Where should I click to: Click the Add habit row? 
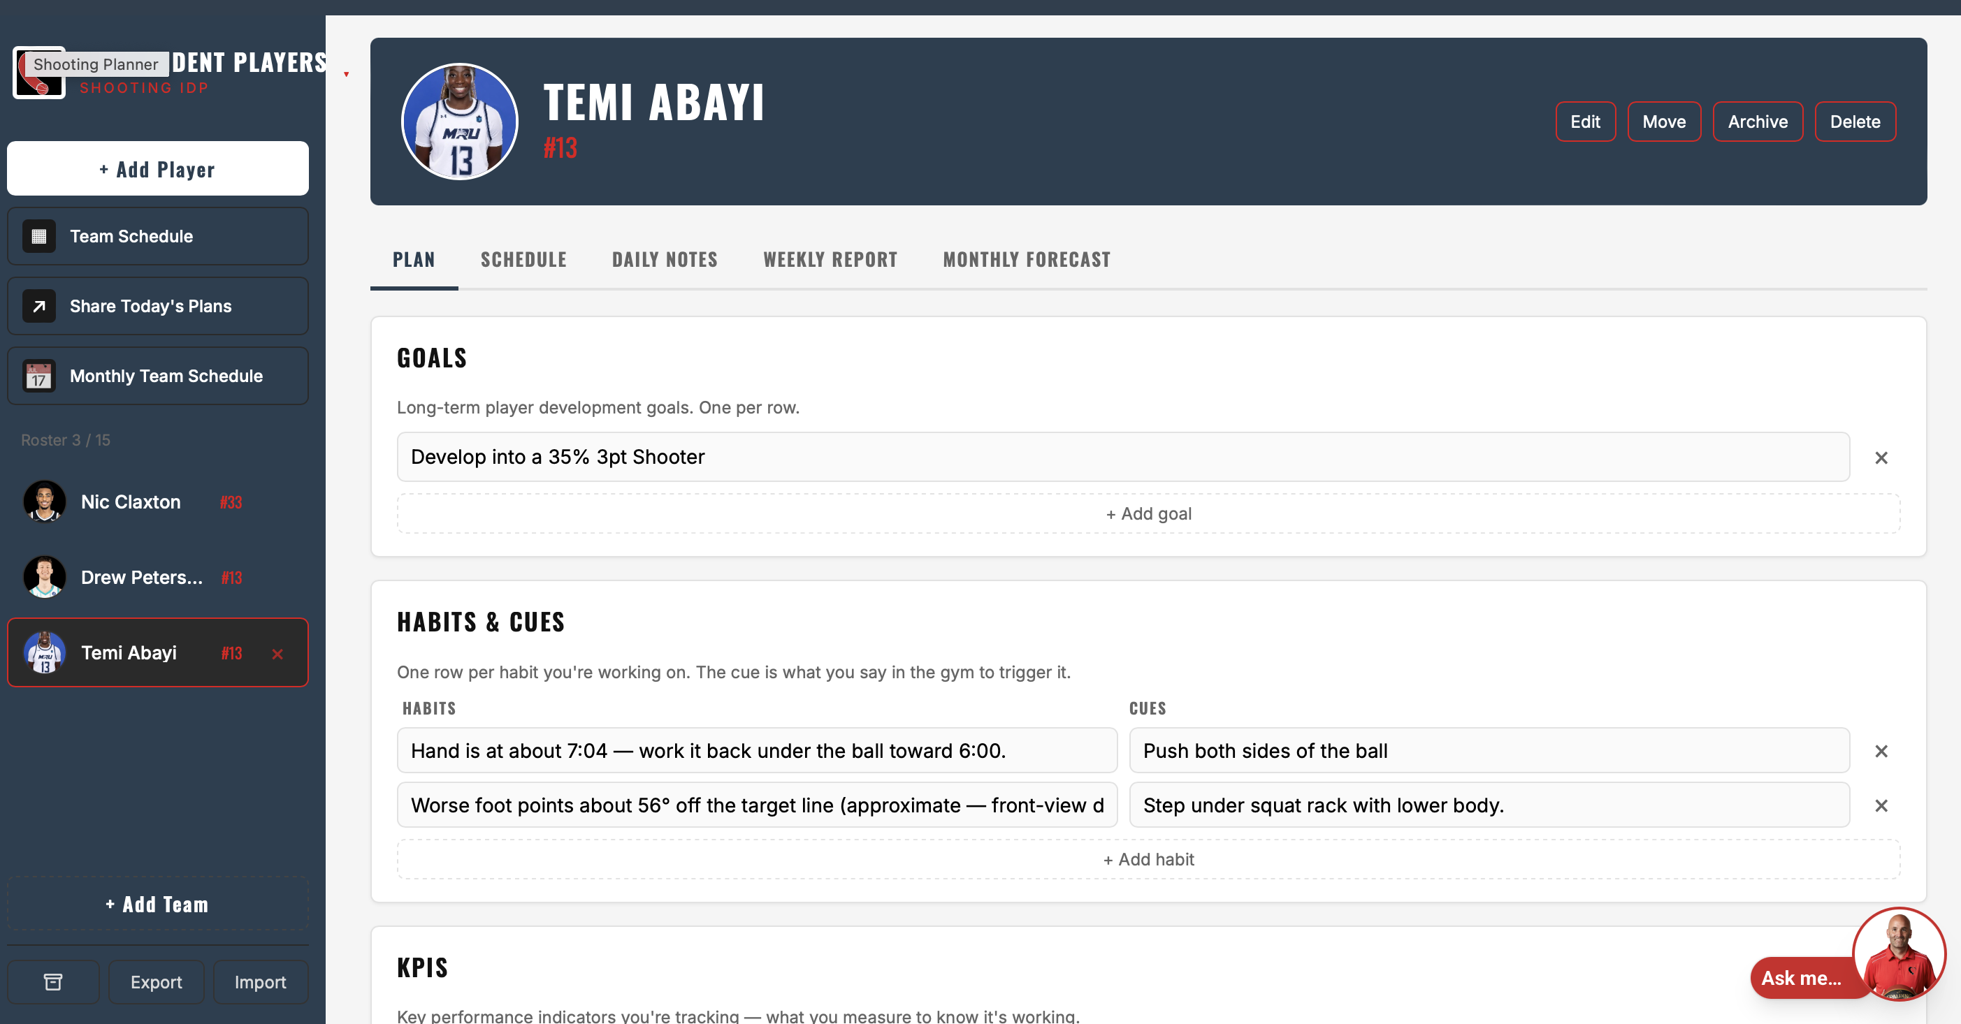click(1149, 860)
